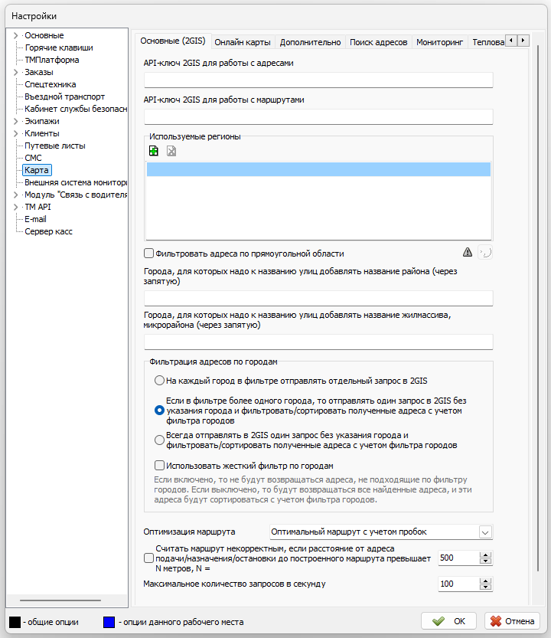The image size is (551, 638).
Task: Click the add region icon
Action: click(154, 151)
